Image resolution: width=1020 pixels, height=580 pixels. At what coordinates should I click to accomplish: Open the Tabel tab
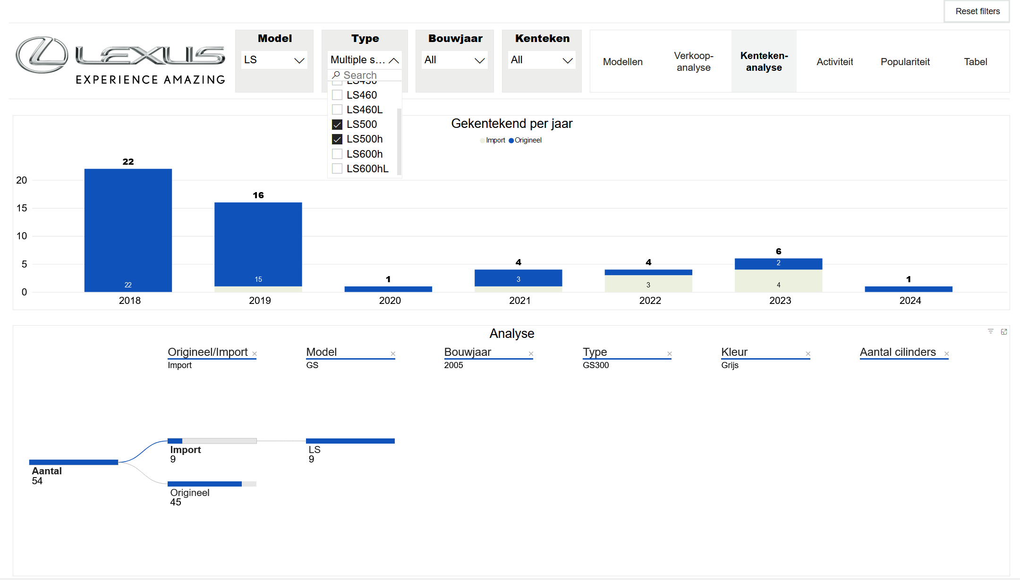point(976,62)
